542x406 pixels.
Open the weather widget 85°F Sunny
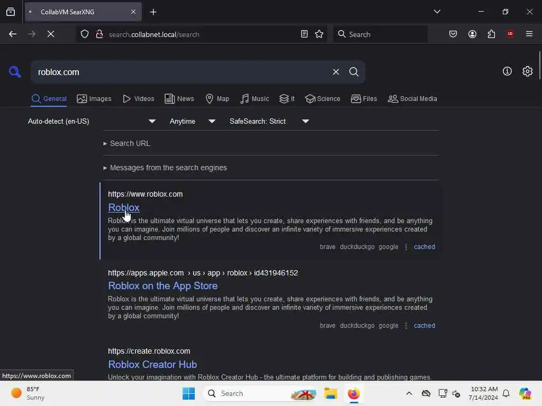click(x=28, y=393)
